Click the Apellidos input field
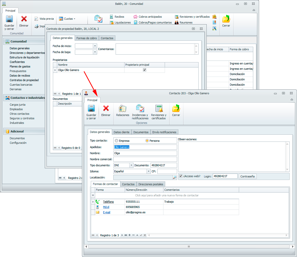This screenshot has width=297, height=257. click(x=145, y=147)
